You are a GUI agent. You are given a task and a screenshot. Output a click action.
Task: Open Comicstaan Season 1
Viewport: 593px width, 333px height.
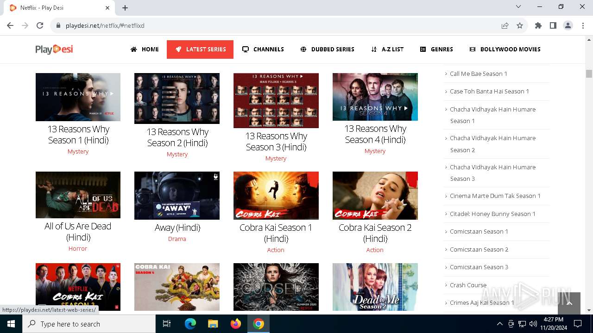tap(479, 231)
